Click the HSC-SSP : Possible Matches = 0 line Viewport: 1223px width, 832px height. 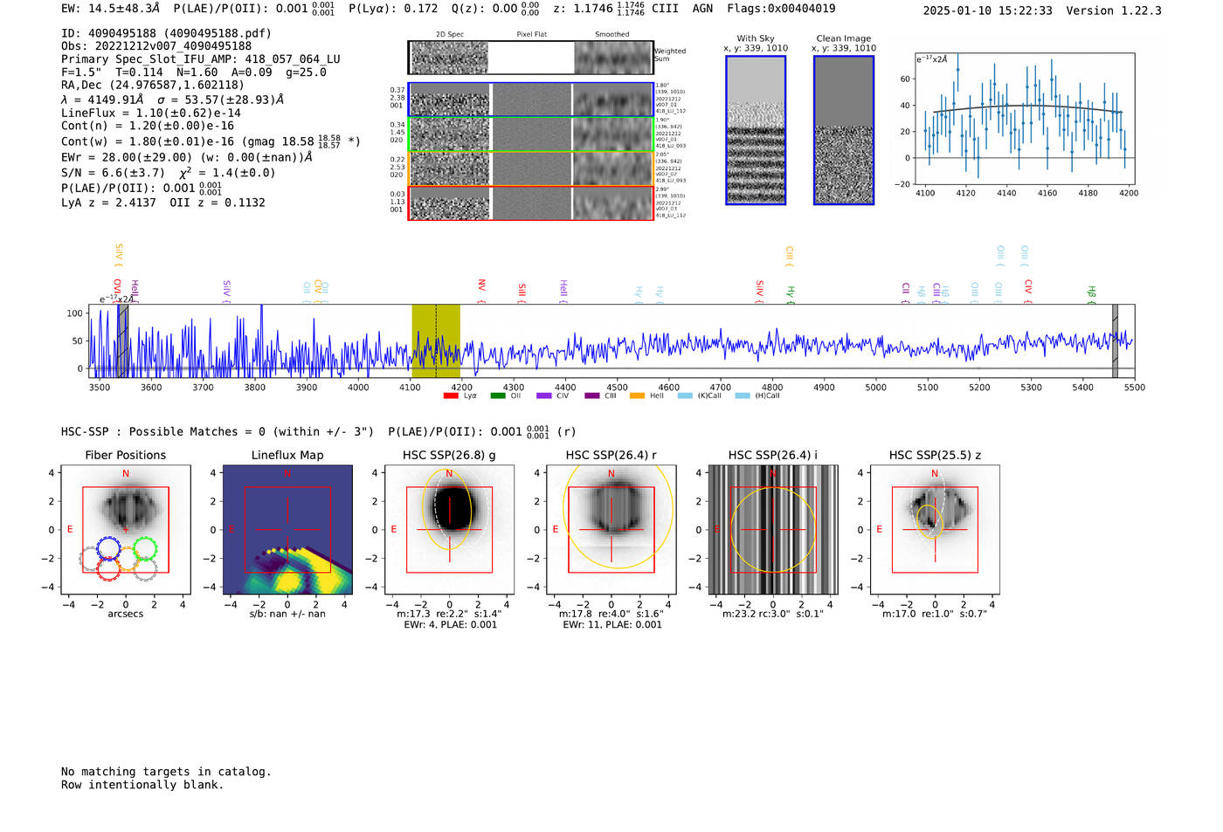(x=318, y=431)
